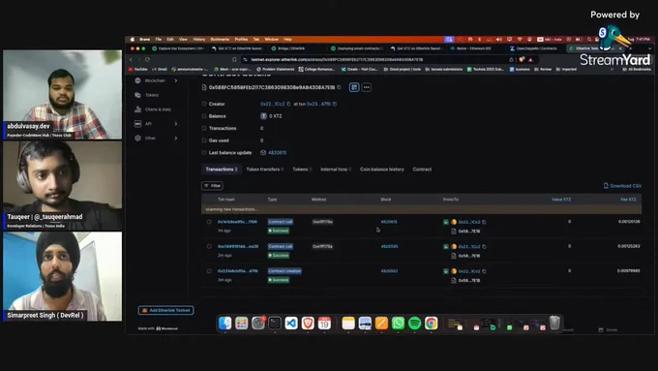Open Finder from the dock

pyautogui.click(x=224, y=324)
